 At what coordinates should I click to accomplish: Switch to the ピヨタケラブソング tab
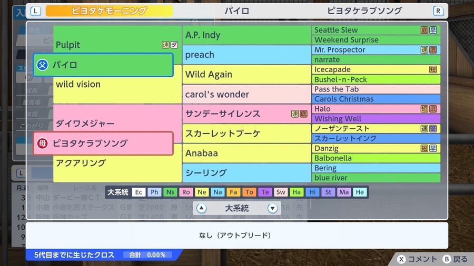tap(364, 11)
